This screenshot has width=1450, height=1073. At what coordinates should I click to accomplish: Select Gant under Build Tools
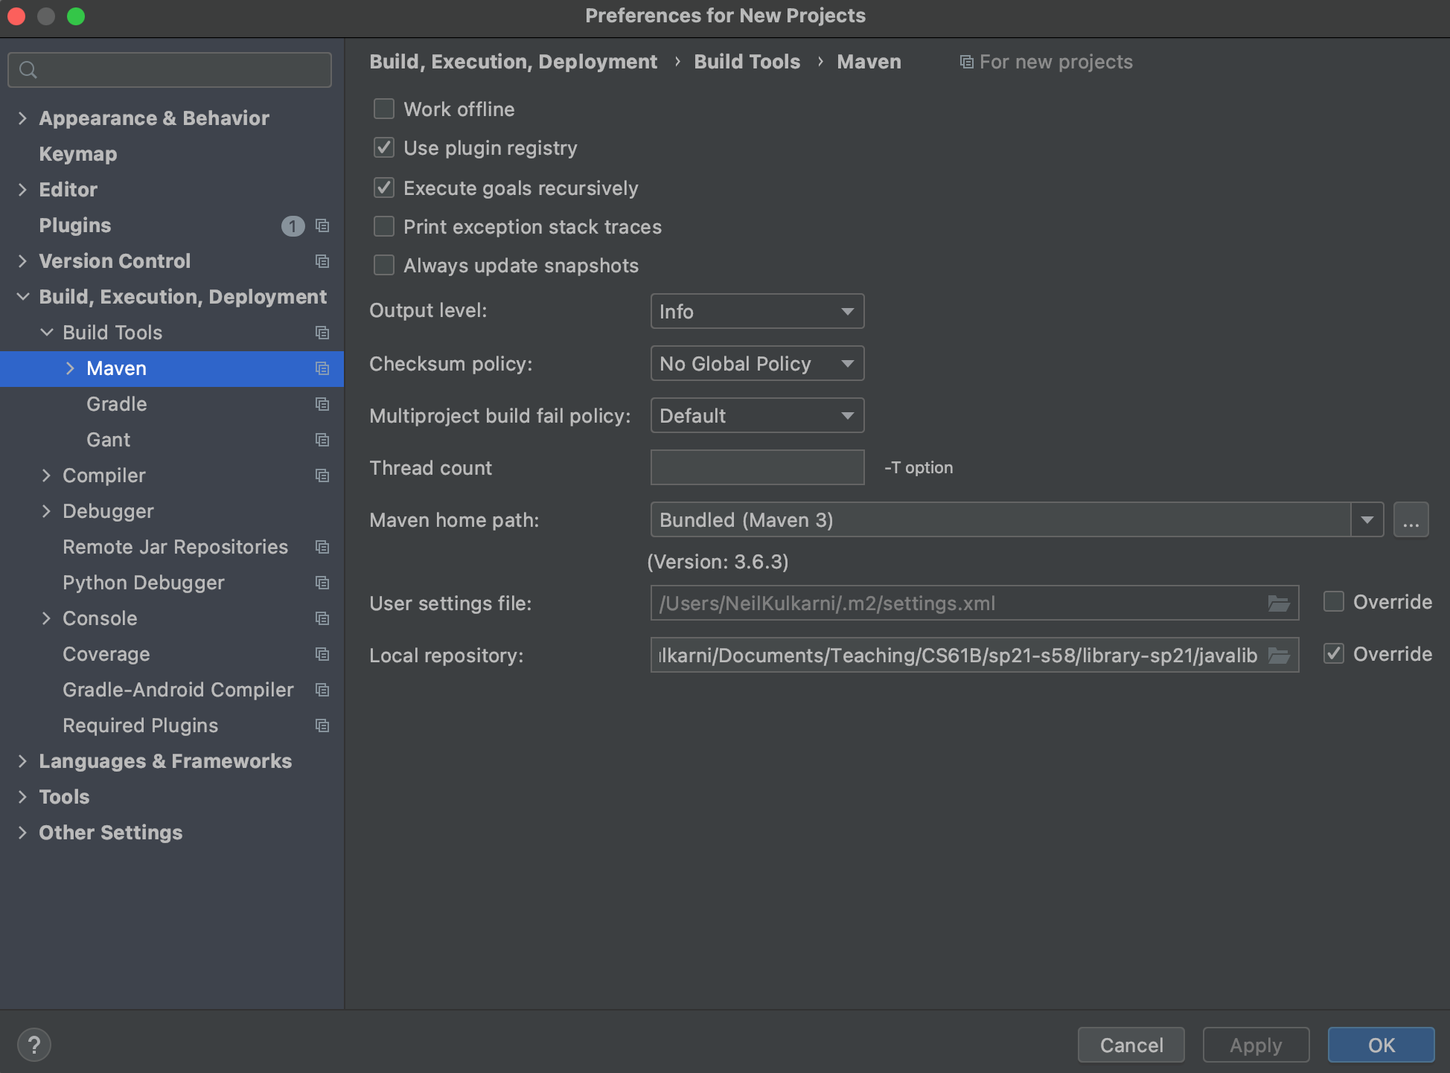click(x=108, y=439)
